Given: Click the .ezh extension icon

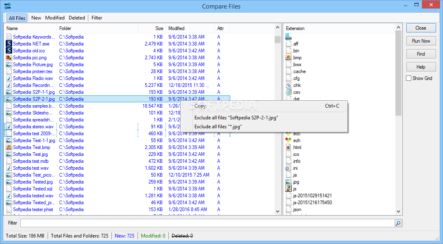Looking at the screenshot, I should [288, 140].
